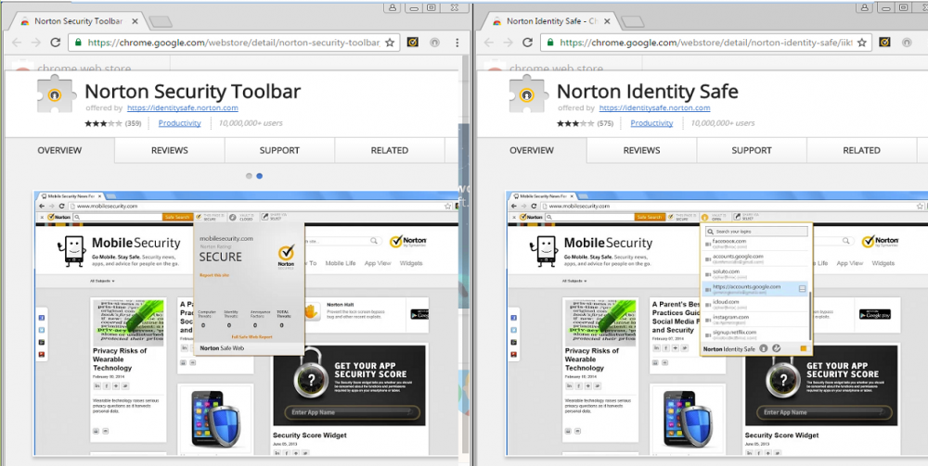Click Norton checkmark extension icon in right window

[x=884, y=43]
